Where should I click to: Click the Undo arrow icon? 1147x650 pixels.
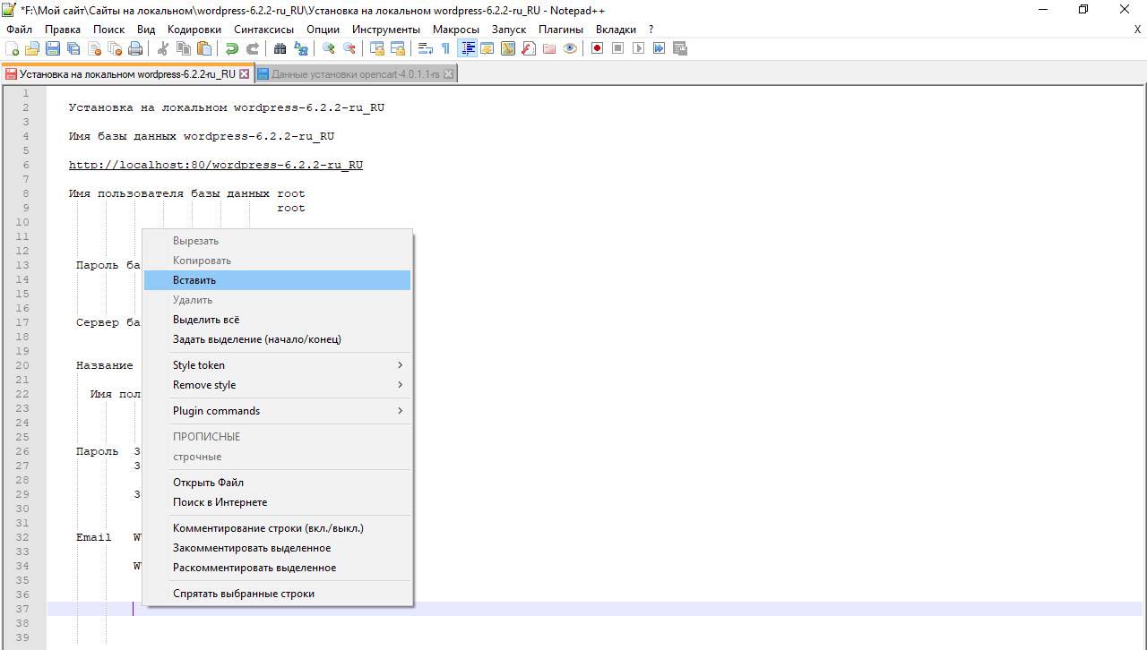click(232, 48)
